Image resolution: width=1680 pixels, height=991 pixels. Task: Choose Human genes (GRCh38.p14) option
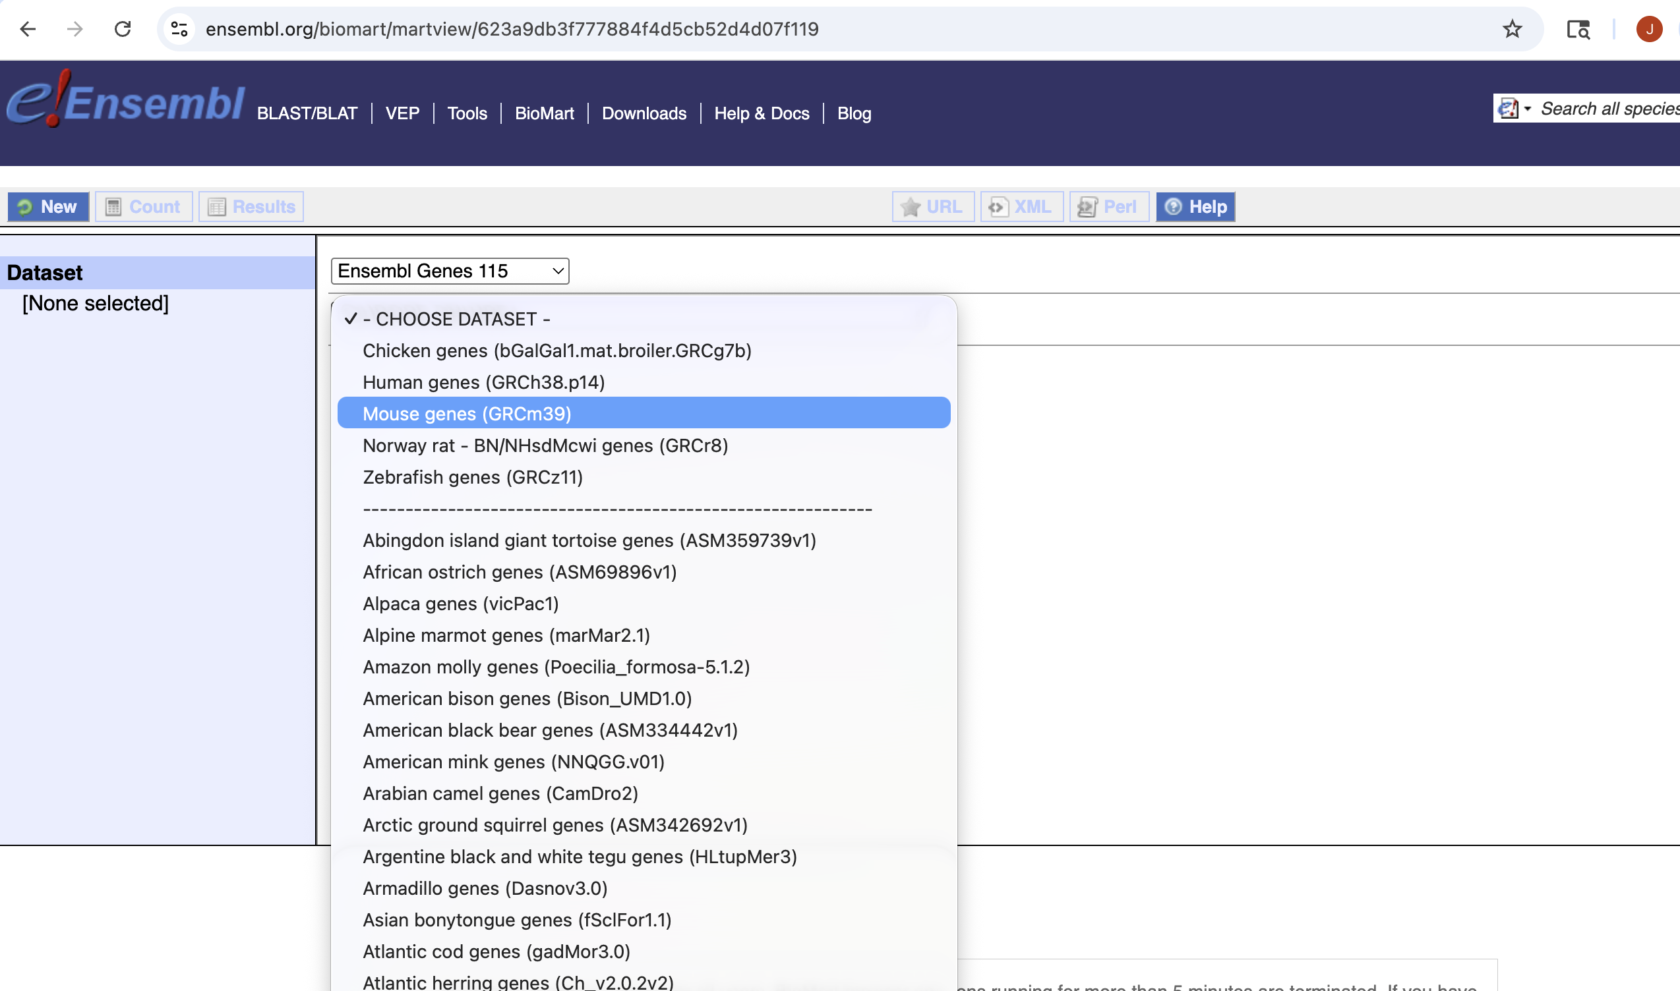(x=483, y=382)
